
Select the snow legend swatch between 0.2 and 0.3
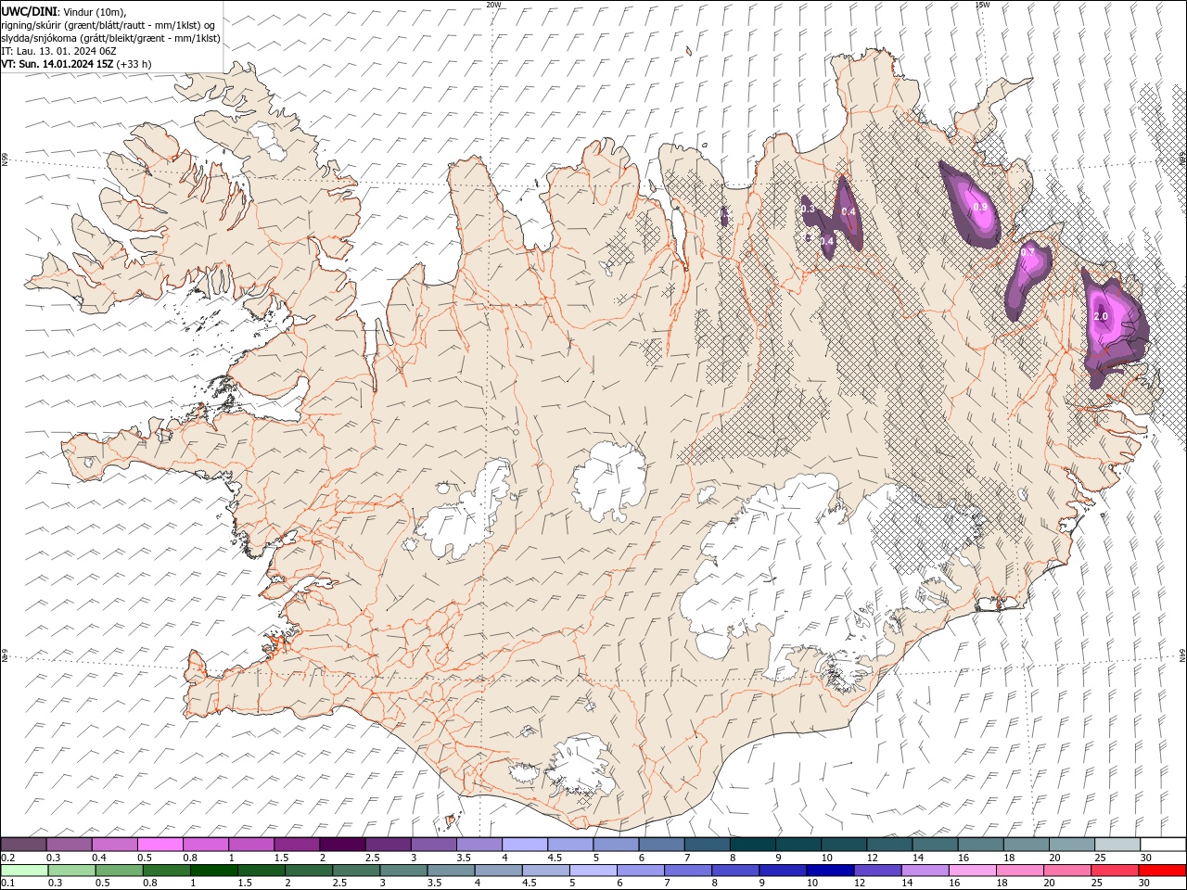tap(23, 845)
